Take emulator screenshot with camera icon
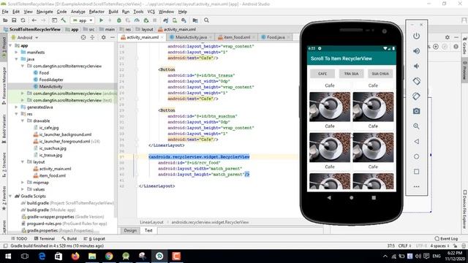This screenshot has height=263, width=468. coord(416,111)
